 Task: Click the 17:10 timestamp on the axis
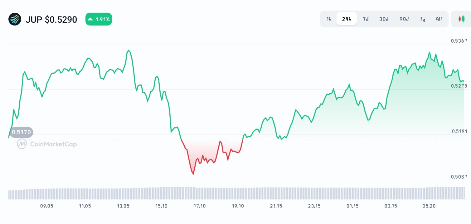pyautogui.click(x=200, y=206)
